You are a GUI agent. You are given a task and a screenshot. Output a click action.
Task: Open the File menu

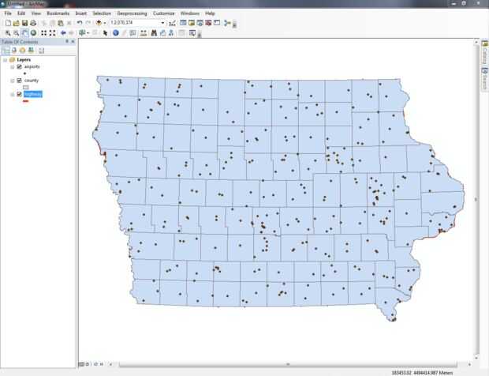[8, 13]
